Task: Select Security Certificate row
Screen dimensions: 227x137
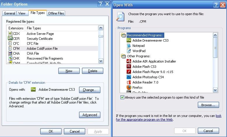Action: [53, 38]
